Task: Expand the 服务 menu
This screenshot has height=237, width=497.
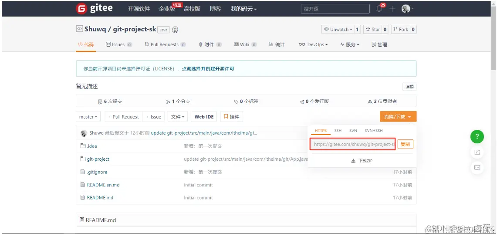Action: pos(350,44)
